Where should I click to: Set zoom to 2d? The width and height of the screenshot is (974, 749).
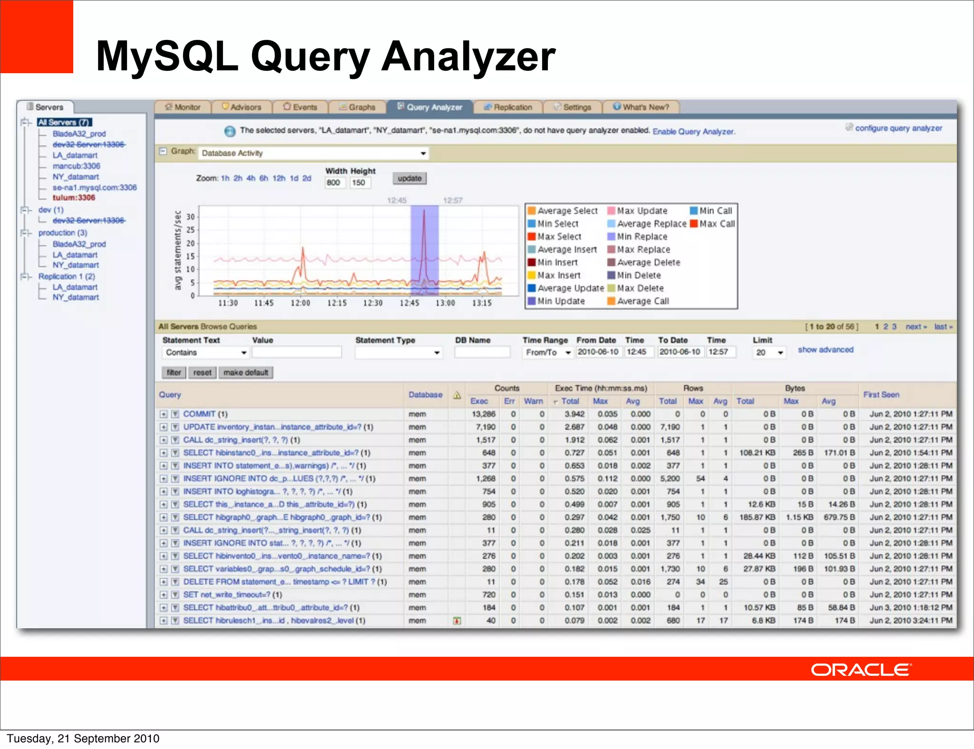point(307,178)
